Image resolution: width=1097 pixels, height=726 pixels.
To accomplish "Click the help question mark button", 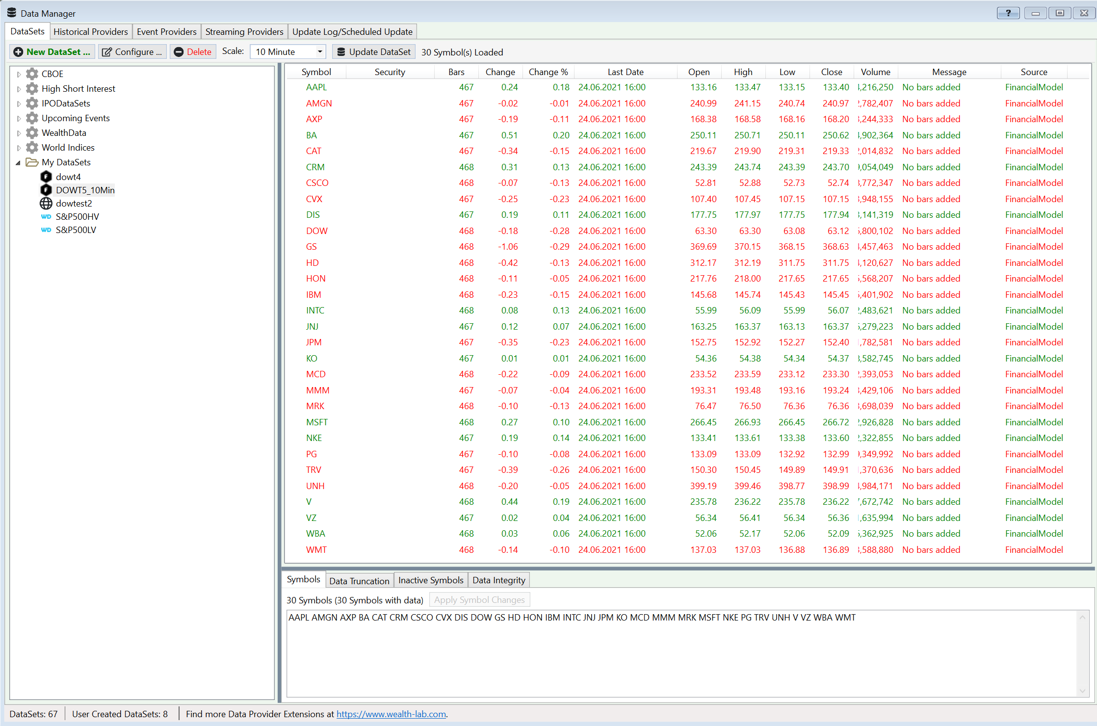I will pos(1008,13).
